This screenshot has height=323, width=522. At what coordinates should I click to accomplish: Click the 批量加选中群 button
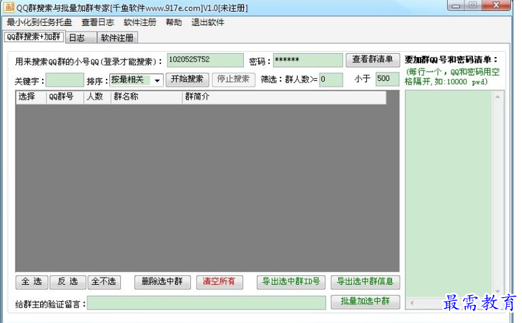(365, 302)
